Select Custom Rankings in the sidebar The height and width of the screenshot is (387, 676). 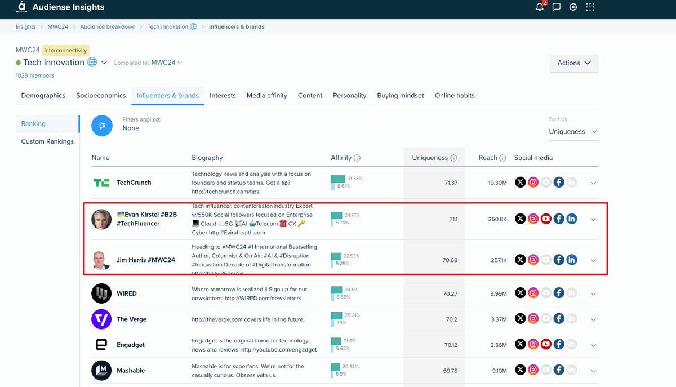tap(47, 141)
